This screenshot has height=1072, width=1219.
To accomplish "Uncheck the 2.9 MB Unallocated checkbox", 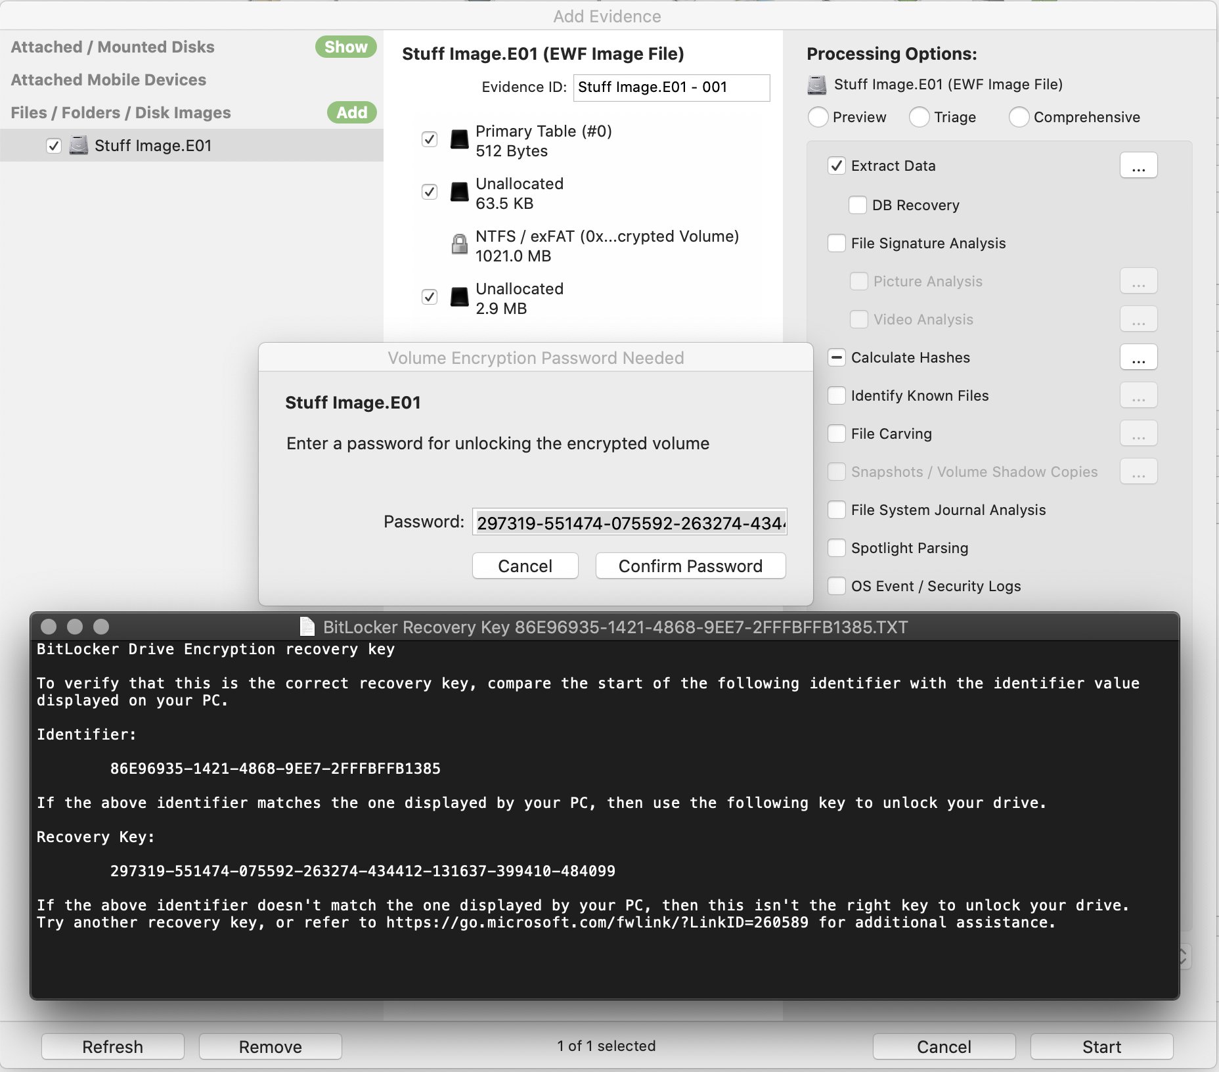I will 430,297.
